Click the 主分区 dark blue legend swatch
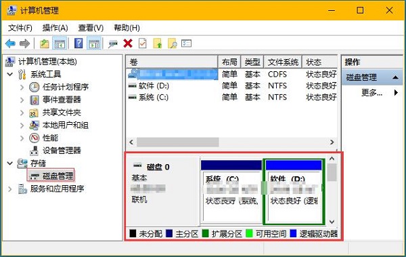This screenshot has height=257, width=406. 169,233
